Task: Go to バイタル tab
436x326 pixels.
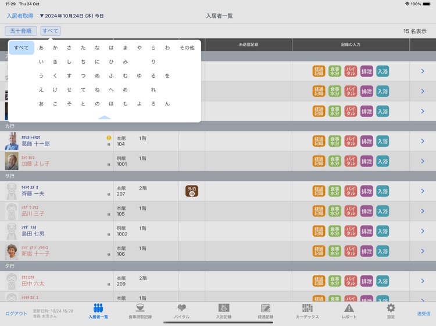Action: pyautogui.click(x=182, y=311)
